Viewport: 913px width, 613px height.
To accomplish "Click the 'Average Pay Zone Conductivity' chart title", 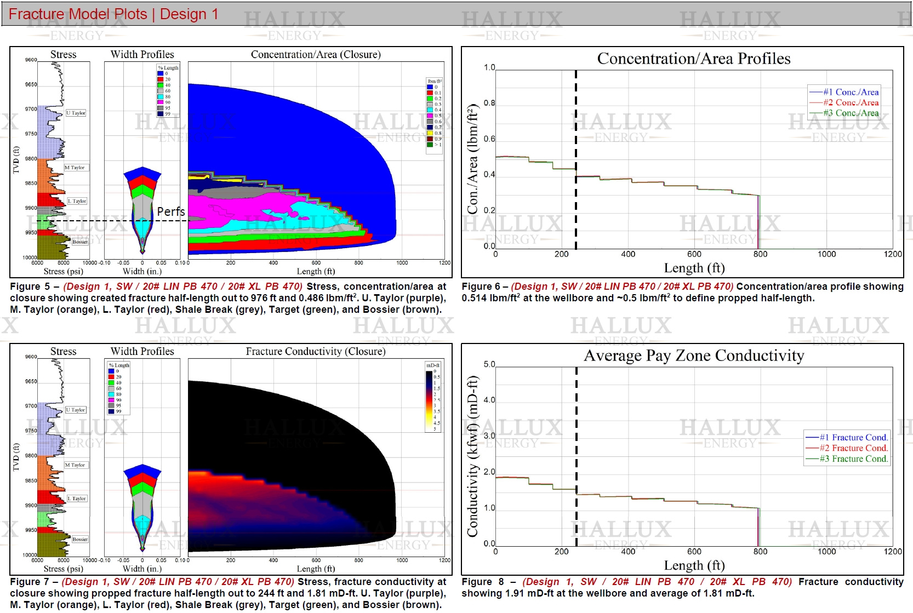I will [x=693, y=356].
